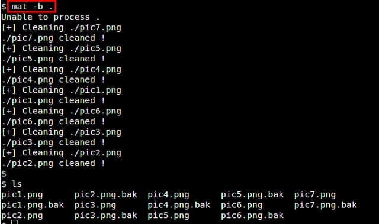Click pic6.png.bak in the listing

[252, 216]
